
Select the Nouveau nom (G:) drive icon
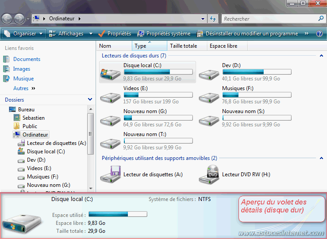pyautogui.click(x=110, y=120)
